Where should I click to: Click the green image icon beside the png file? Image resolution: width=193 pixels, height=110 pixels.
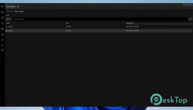[7, 31]
